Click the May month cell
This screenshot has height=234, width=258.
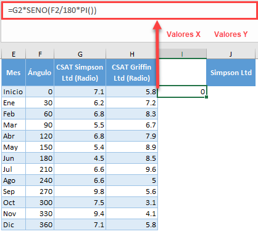pos(14,147)
